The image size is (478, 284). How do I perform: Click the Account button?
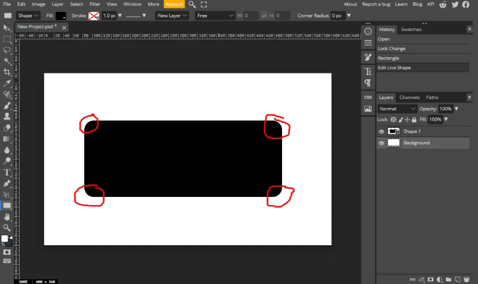tap(174, 4)
